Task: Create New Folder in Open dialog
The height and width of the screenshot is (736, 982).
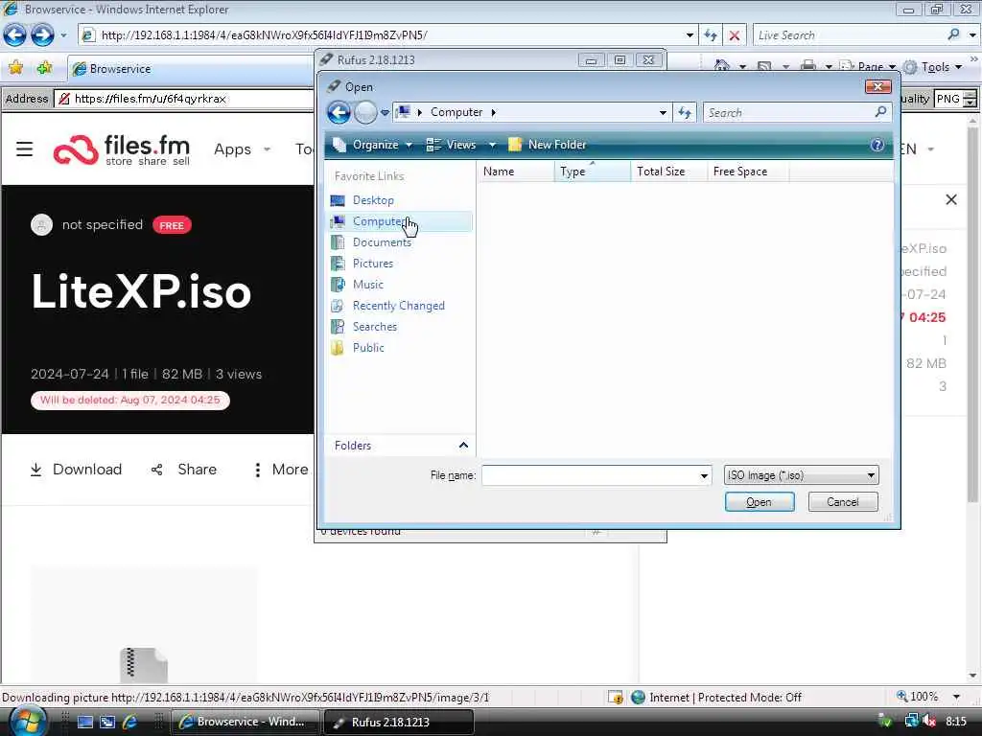Action: (x=548, y=145)
